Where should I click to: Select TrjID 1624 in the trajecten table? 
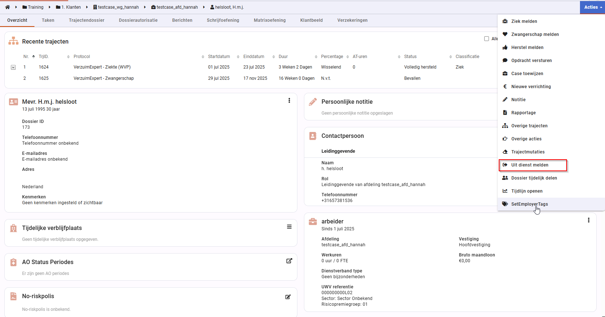[44, 67]
